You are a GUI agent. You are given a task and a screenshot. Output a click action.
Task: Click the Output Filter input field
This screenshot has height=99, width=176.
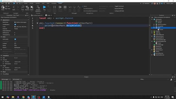[154, 79]
